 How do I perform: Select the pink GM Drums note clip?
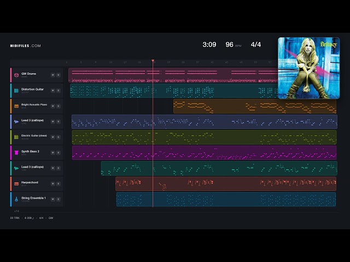click(173, 75)
